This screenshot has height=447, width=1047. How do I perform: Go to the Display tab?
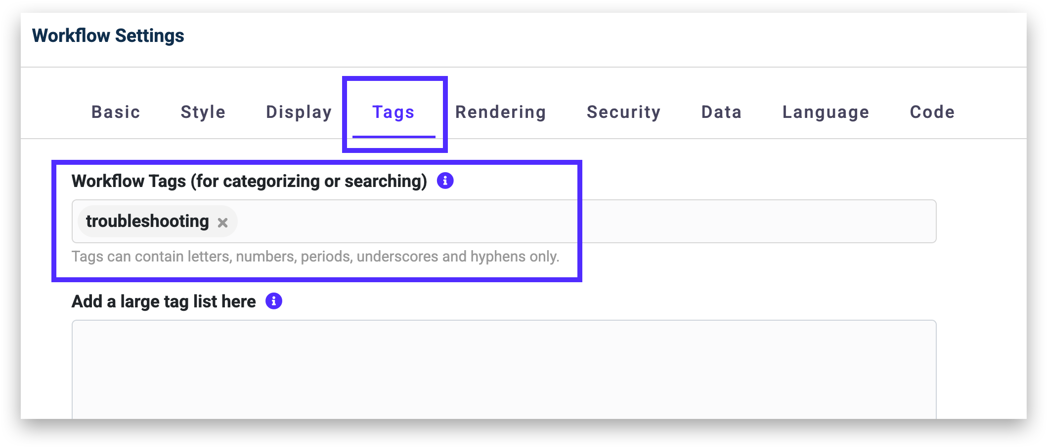coord(299,112)
